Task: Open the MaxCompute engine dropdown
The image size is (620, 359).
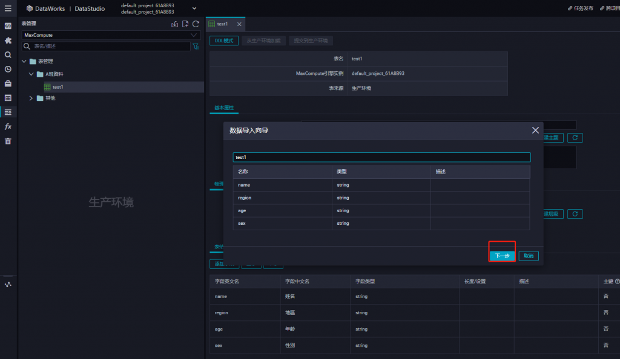Action: 110,35
